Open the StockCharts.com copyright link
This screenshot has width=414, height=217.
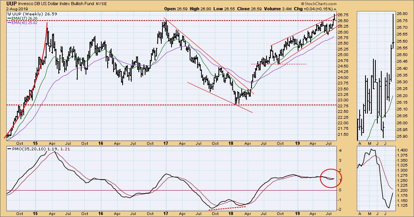pyautogui.click(x=319, y=4)
